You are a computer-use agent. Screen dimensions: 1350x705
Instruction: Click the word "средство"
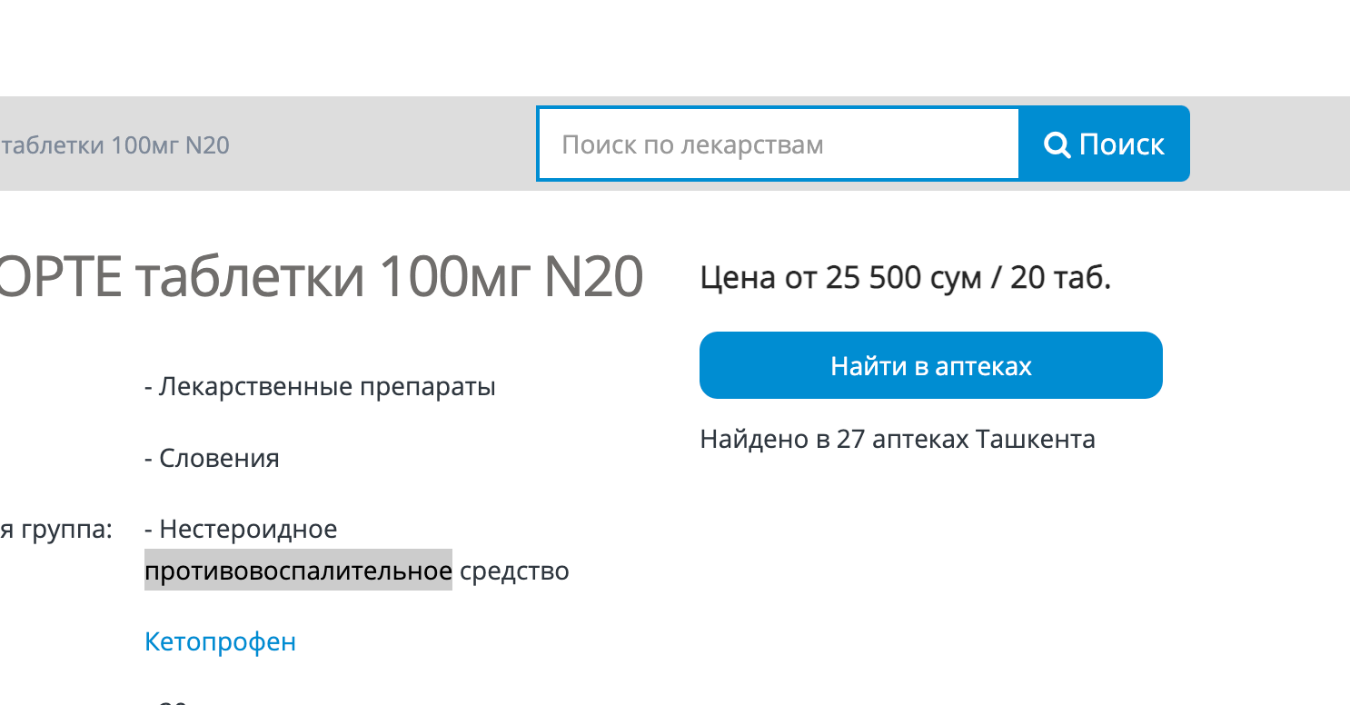coord(514,571)
